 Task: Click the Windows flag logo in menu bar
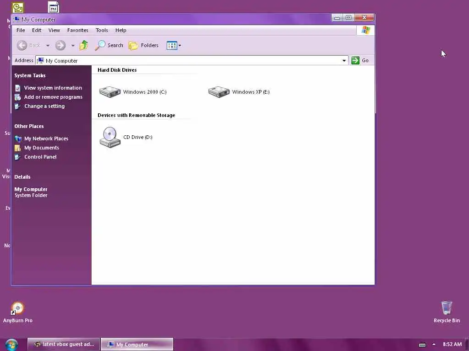365,30
